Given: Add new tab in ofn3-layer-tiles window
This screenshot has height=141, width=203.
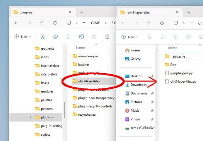Looking at the screenshot, I should coord(189,12).
